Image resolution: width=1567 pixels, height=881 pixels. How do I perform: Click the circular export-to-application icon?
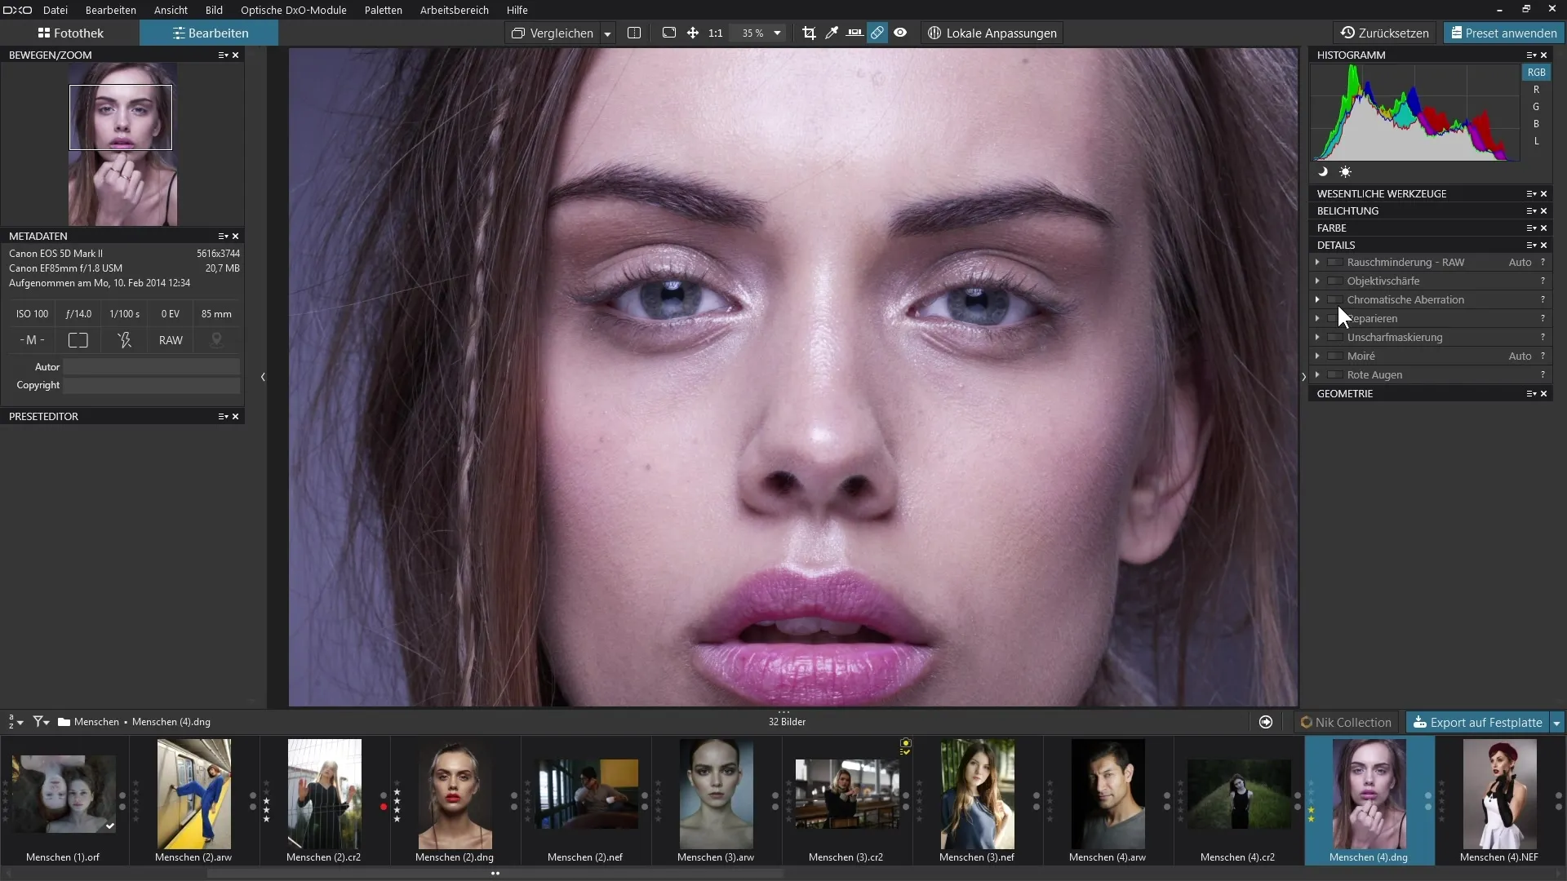(1266, 723)
